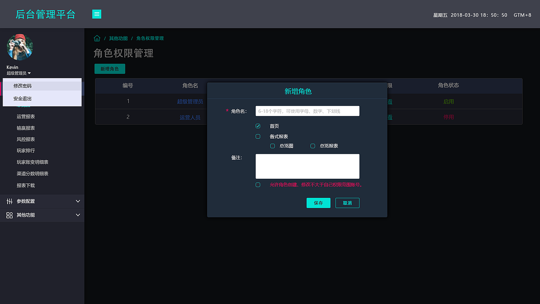
Task: Collapse the 其他功能 sidebar section
Action: tap(42, 215)
